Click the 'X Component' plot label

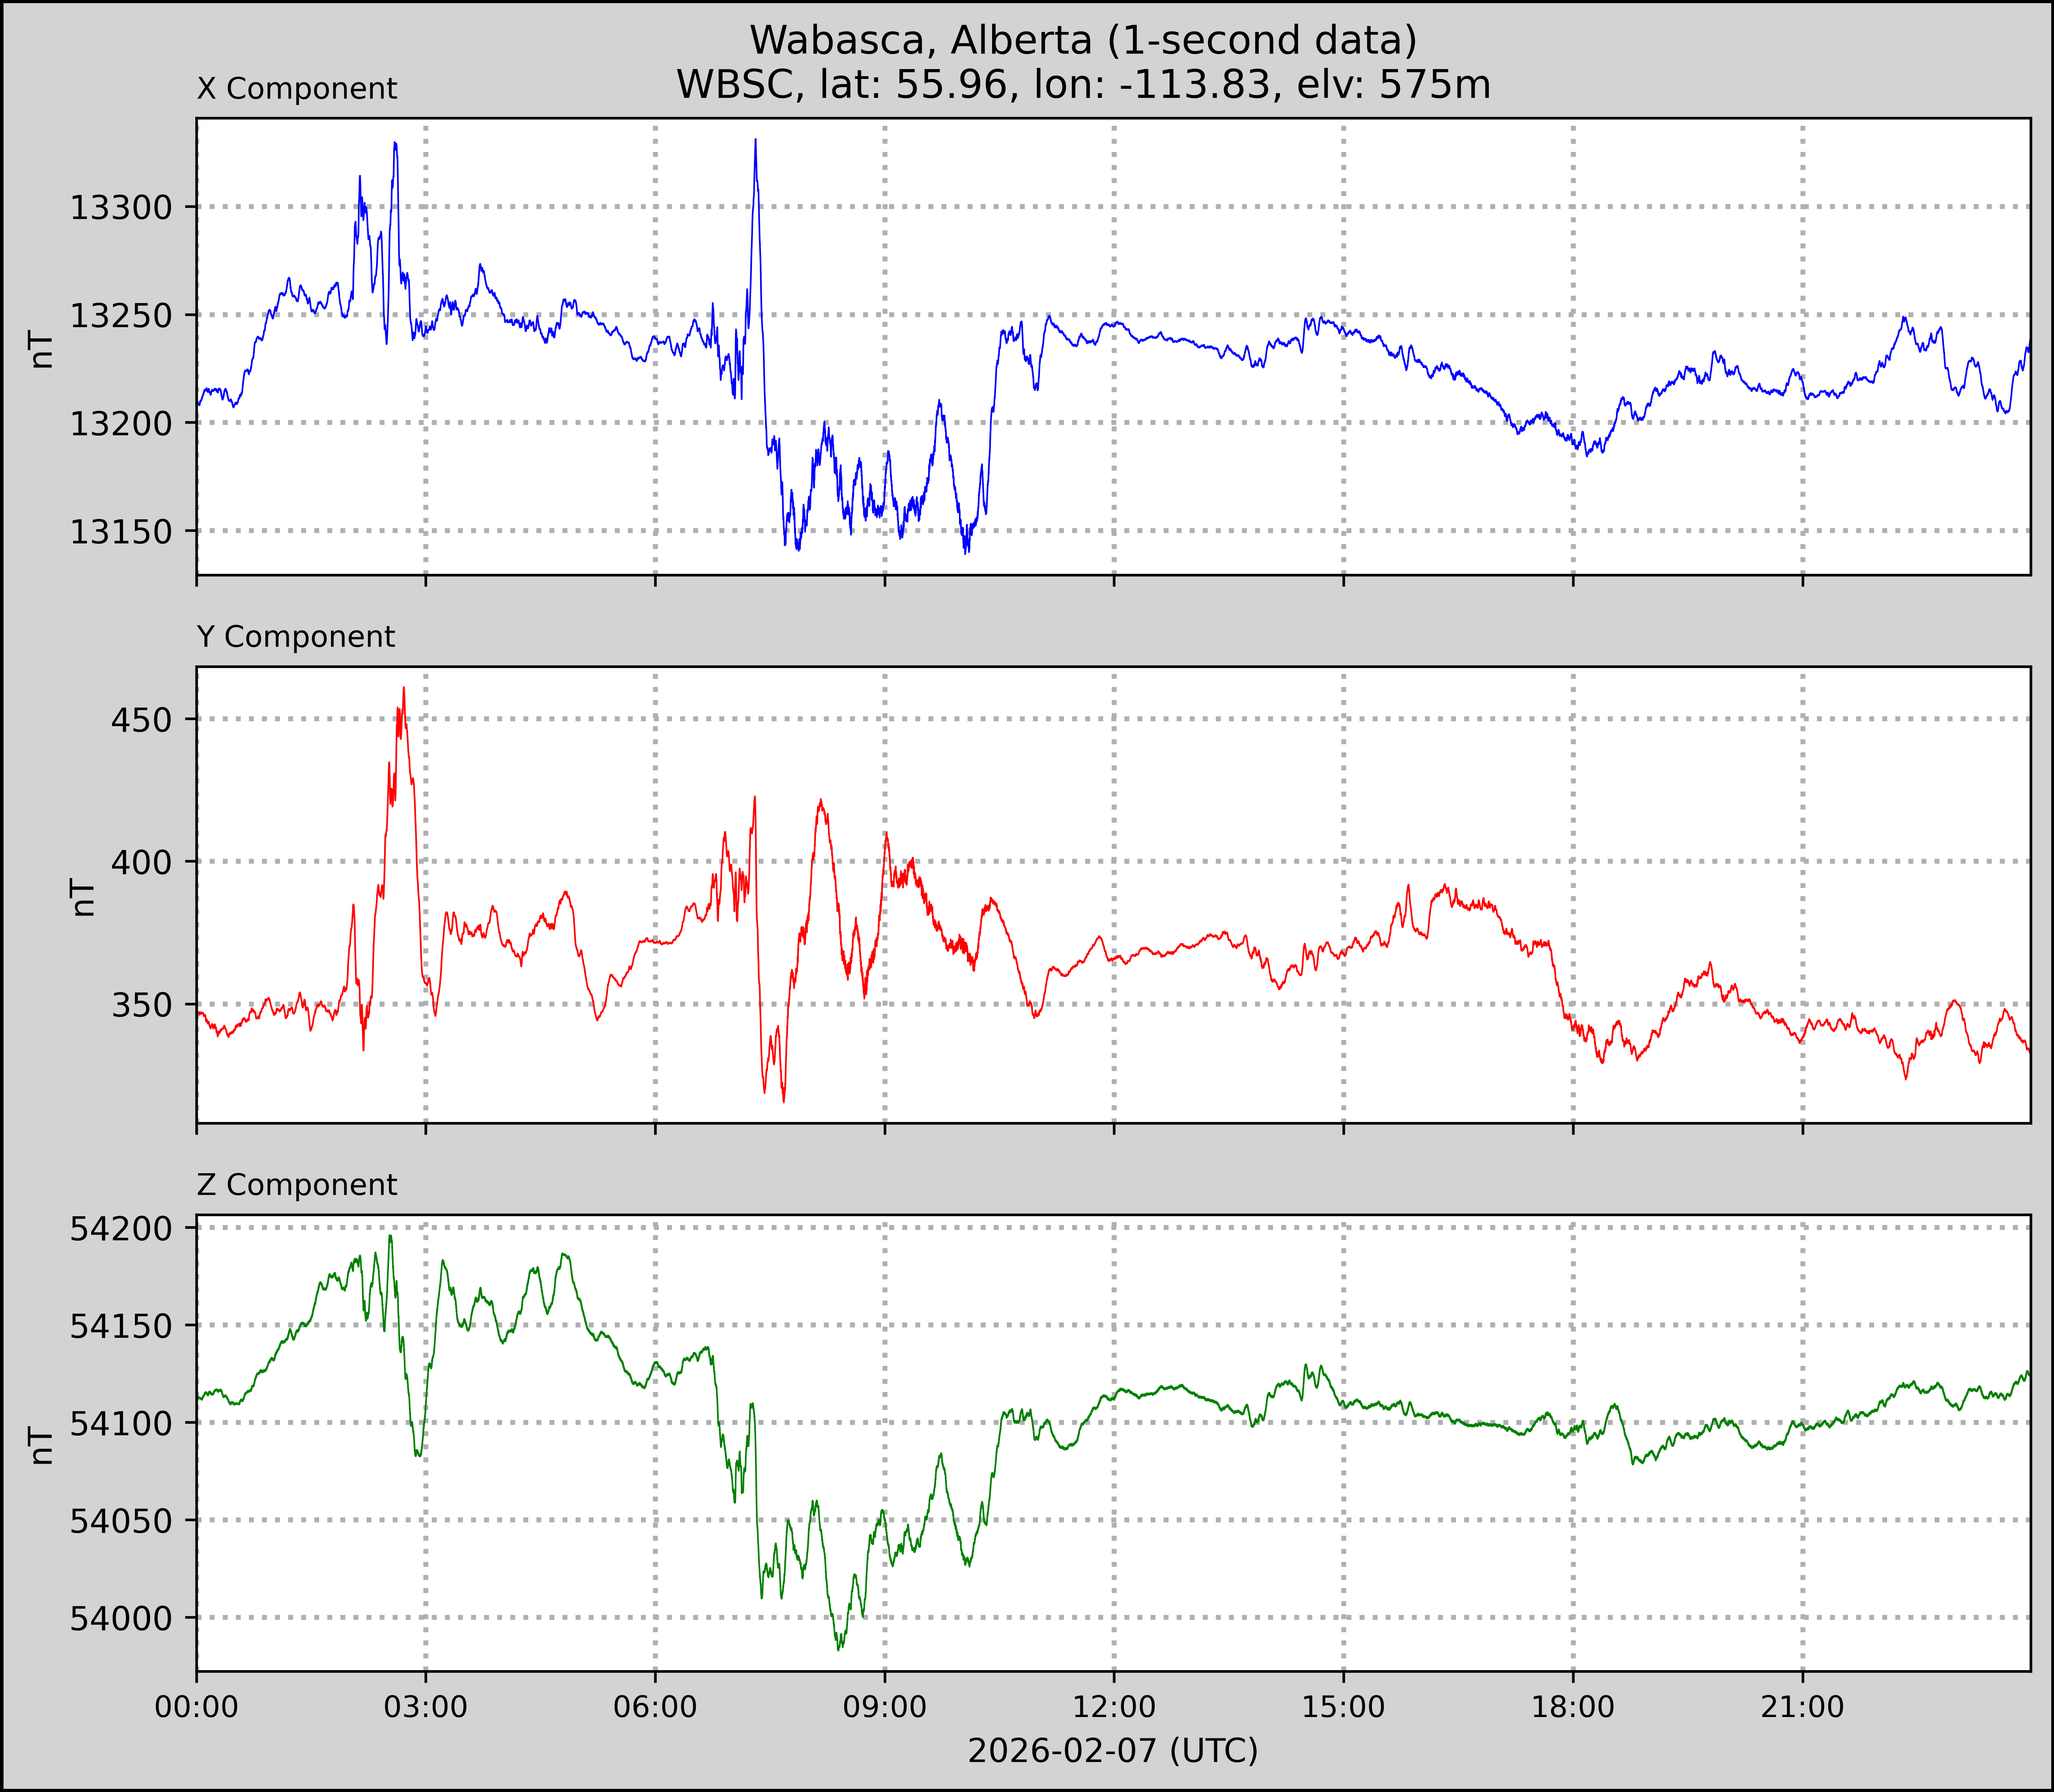point(297,89)
